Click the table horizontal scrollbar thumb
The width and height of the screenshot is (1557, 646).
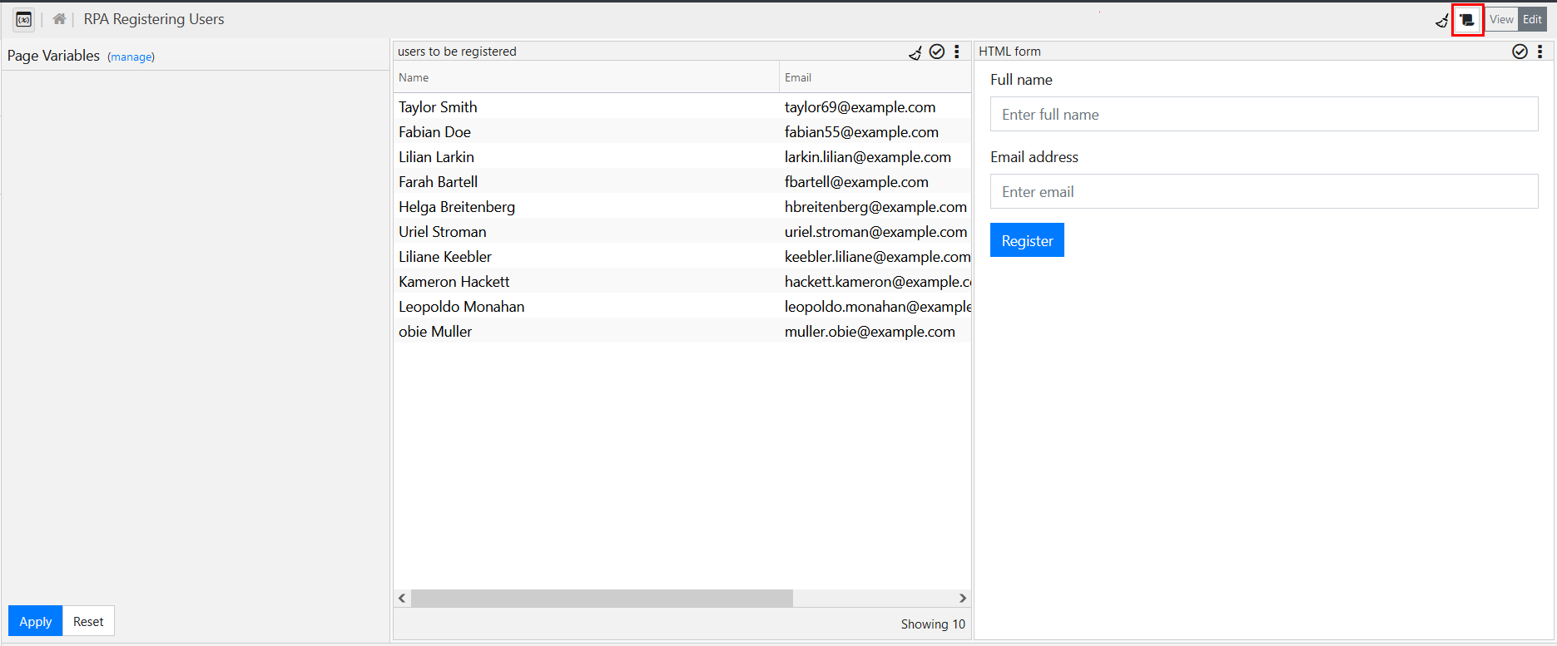pyautogui.click(x=602, y=599)
